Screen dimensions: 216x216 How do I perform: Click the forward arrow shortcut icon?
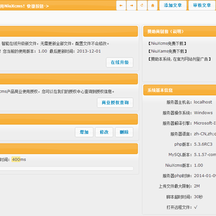131,5
